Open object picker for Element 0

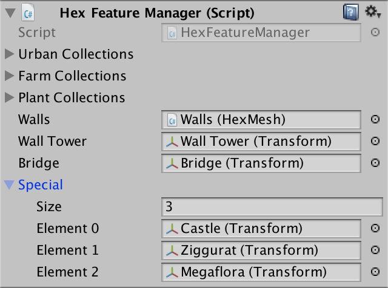click(x=375, y=228)
